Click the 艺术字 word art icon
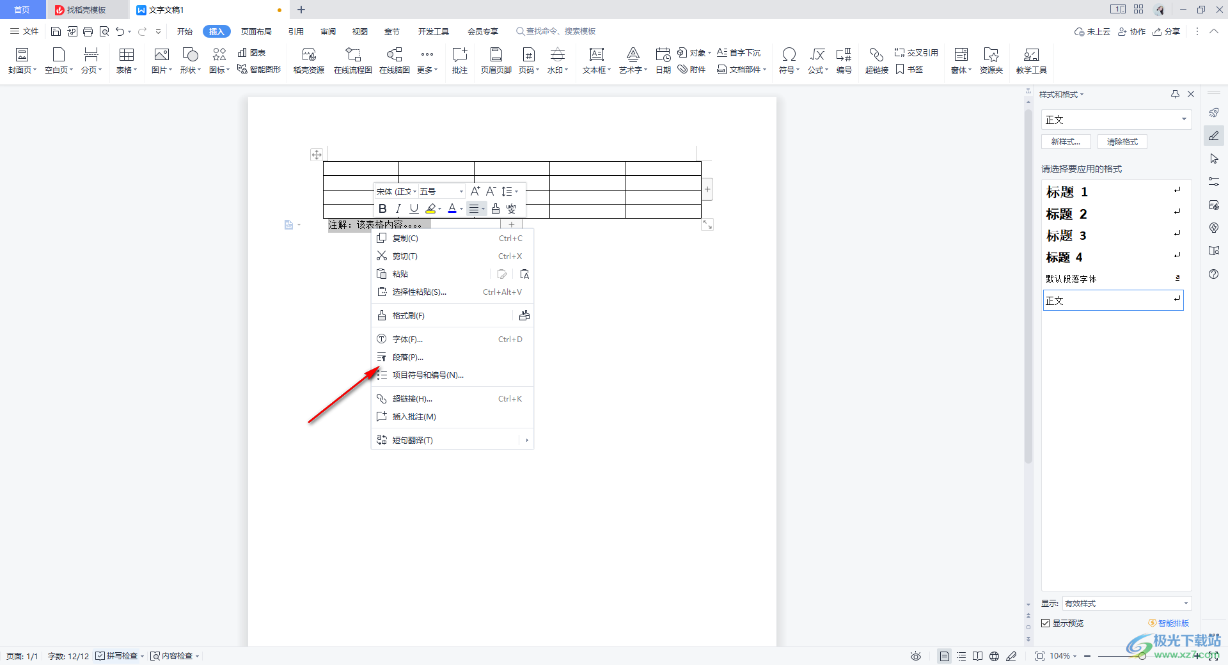The image size is (1228, 665). (633, 61)
